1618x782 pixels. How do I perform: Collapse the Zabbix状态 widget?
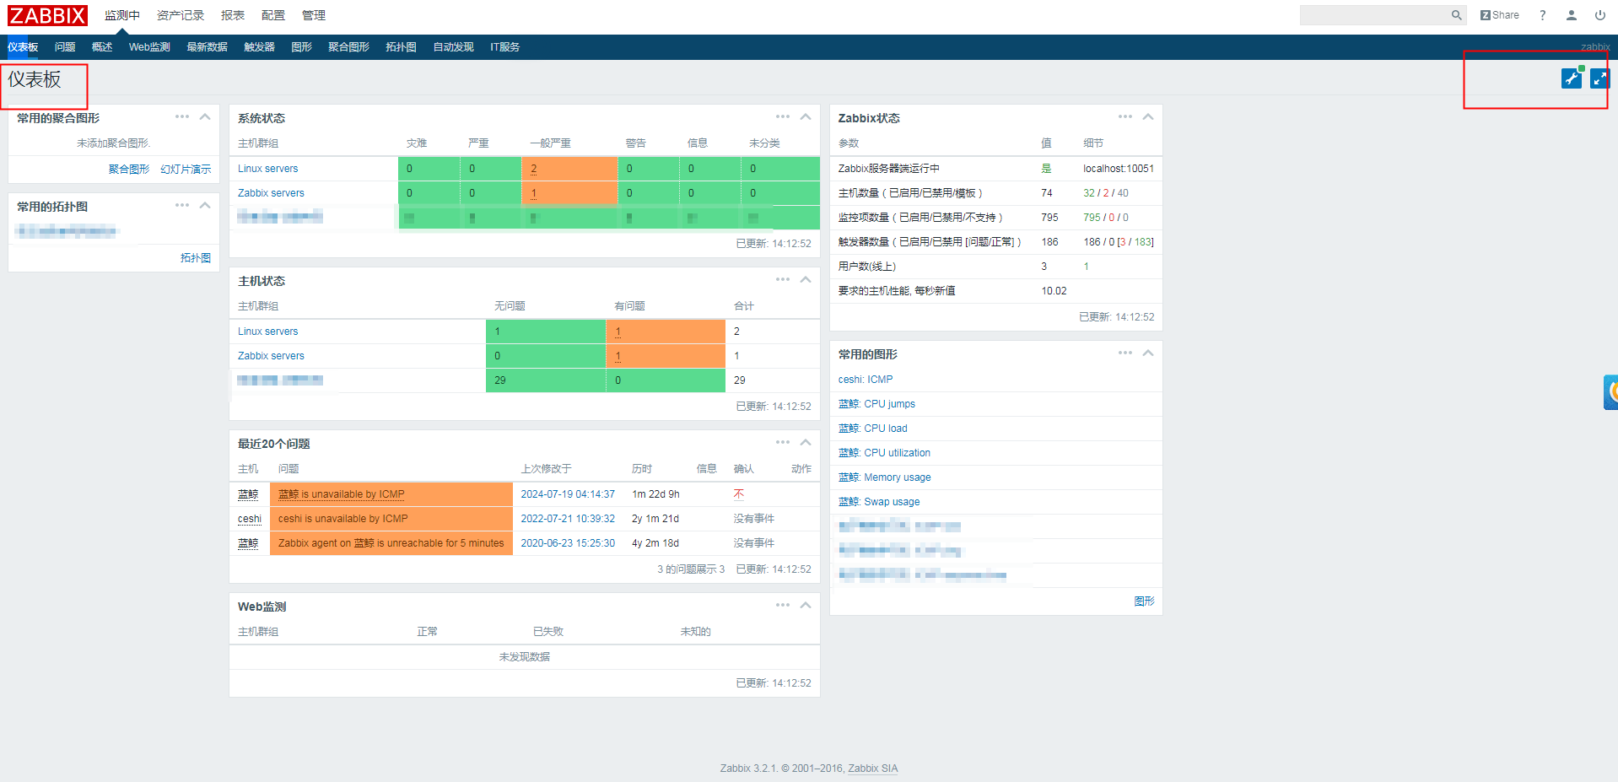click(1148, 117)
